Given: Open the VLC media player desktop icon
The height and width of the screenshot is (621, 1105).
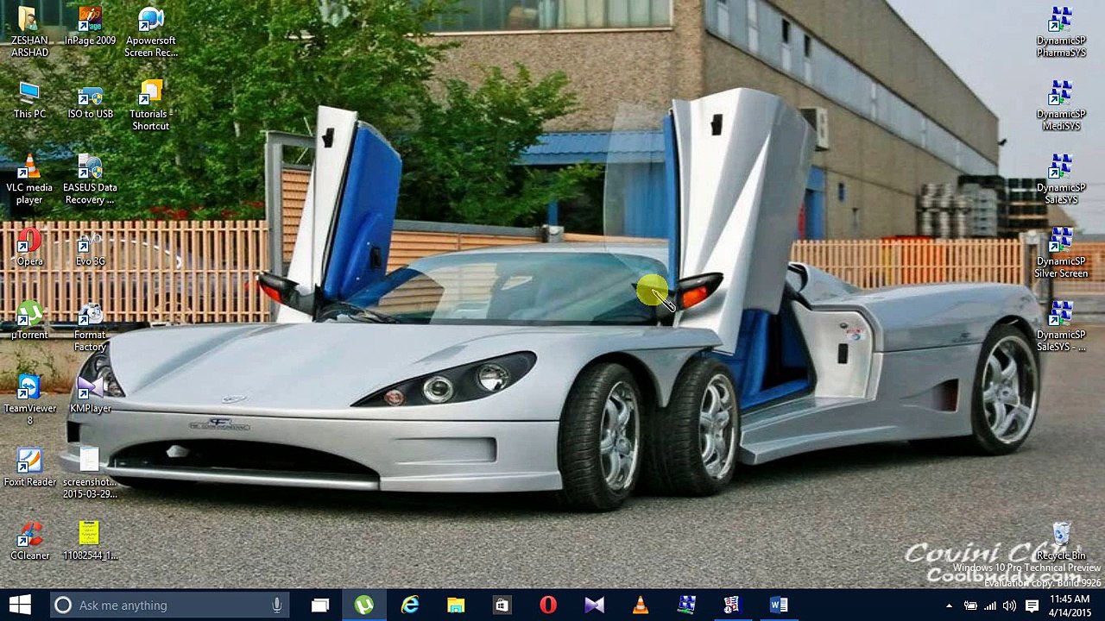Looking at the screenshot, I should click(29, 180).
